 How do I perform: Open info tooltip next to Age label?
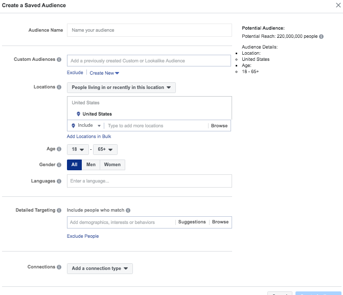coord(59,149)
